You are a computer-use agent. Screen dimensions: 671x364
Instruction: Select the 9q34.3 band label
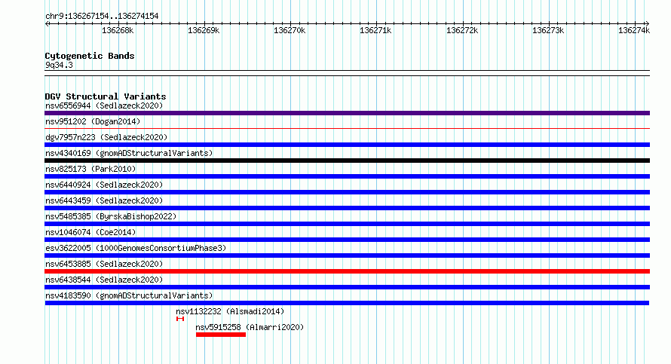pyautogui.click(x=59, y=65)
